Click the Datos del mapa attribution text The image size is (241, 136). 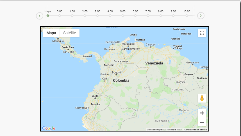164,130
